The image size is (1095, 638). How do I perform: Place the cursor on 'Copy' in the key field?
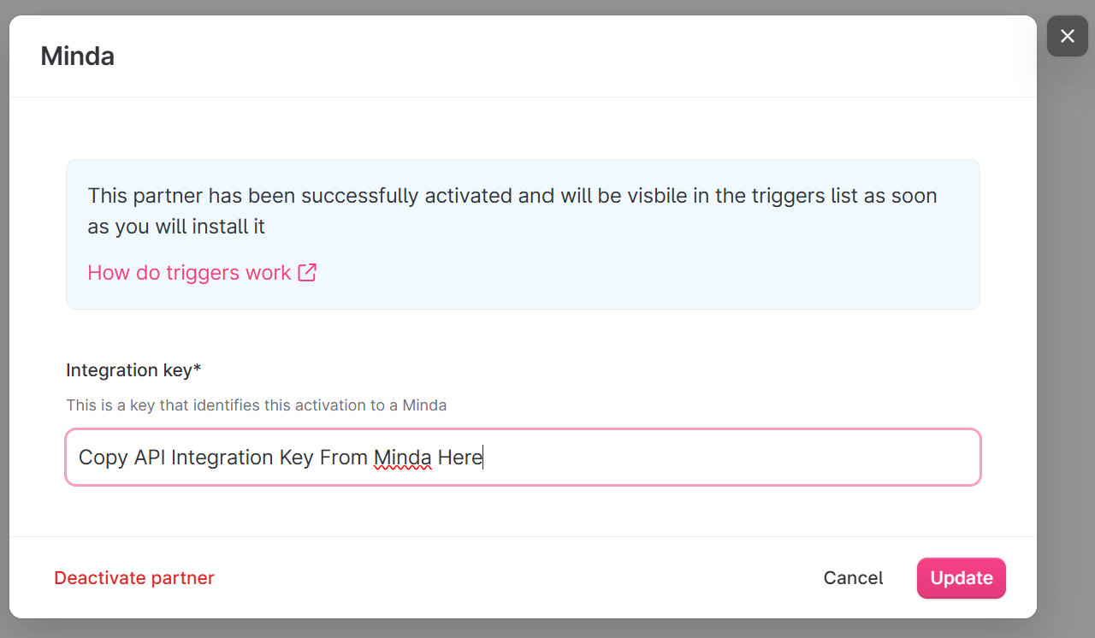pyautogui.click(x=103, y=458)
